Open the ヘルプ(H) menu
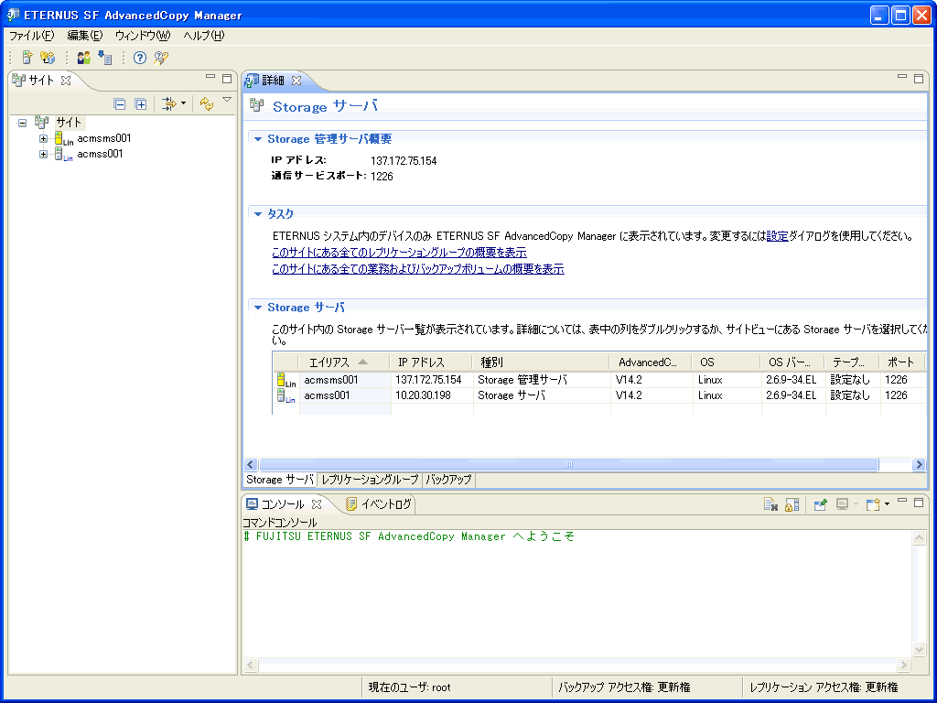This screenshot has width=937, height=703. [x=204, y=36]
